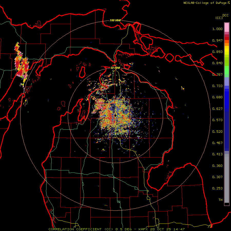Click the 0.307 legend value

217,177
